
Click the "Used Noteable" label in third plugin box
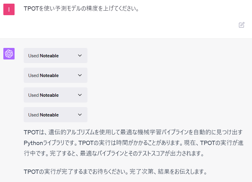[x=43, y=95]
